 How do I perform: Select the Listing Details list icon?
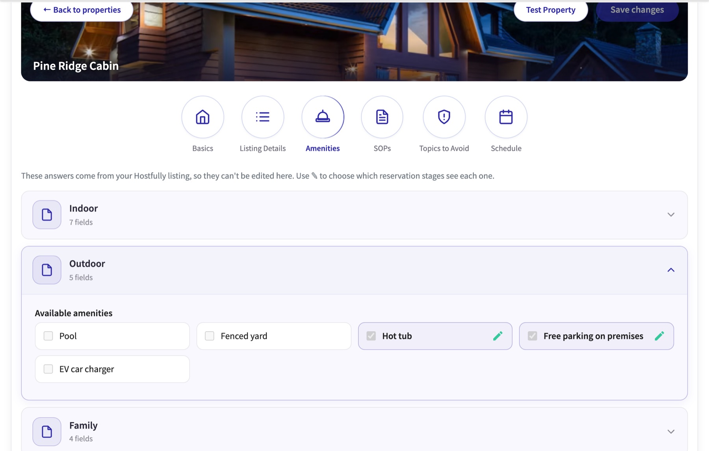(x=263, y=117)
